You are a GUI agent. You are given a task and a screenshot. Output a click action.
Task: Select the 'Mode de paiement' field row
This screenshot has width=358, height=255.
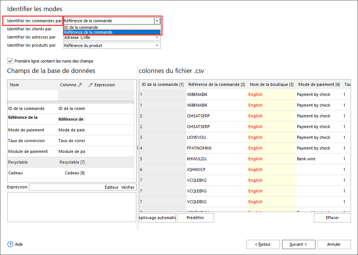pos(71,130)
